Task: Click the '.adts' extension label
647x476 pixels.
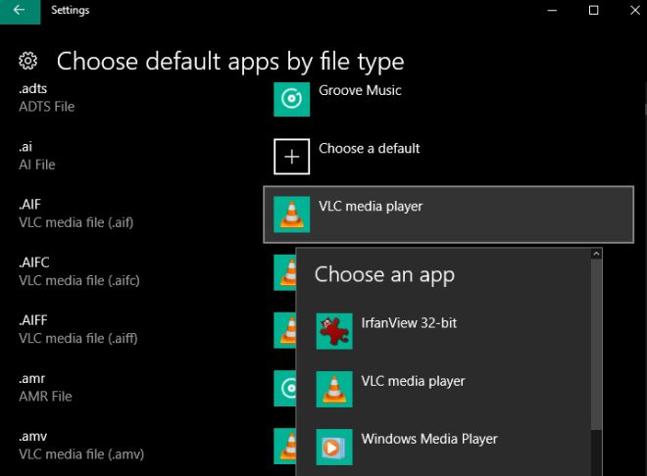Action: coord(33,88)
